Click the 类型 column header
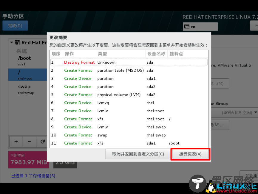258x194 pixels. tap(120, 54)
